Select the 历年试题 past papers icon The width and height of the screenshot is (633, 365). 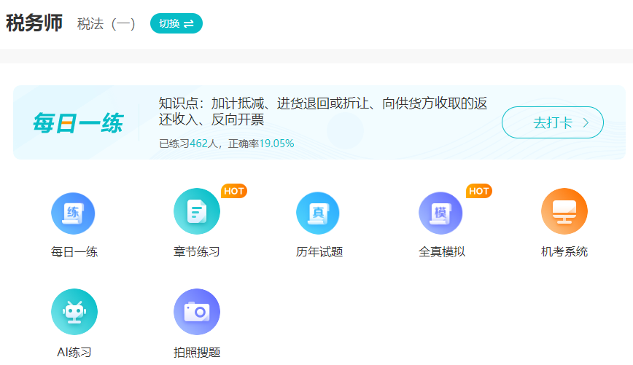point(319,212)
